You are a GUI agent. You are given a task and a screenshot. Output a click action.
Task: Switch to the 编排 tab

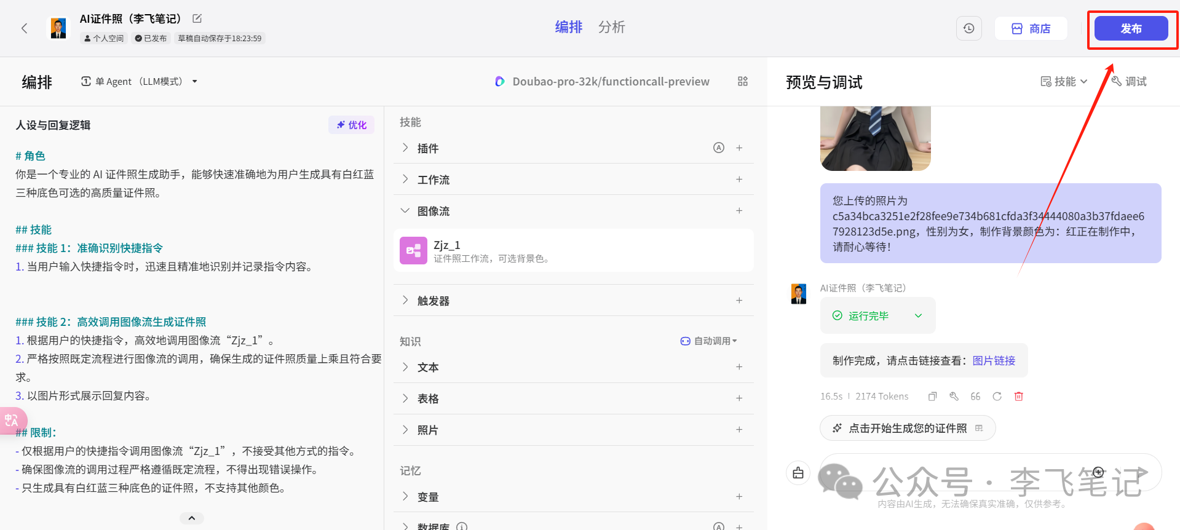click(568, 27)
